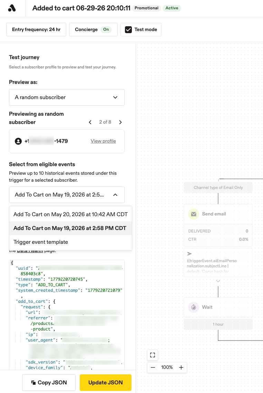This screenshot has width=263, height=393.
Task: Click the CTR metric row
Action: tap(218, 239)
